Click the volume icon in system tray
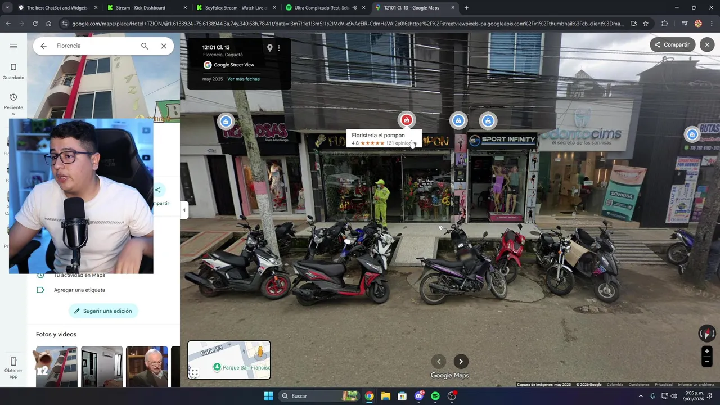The image size is (720, 405). click(x=674, y=396)
